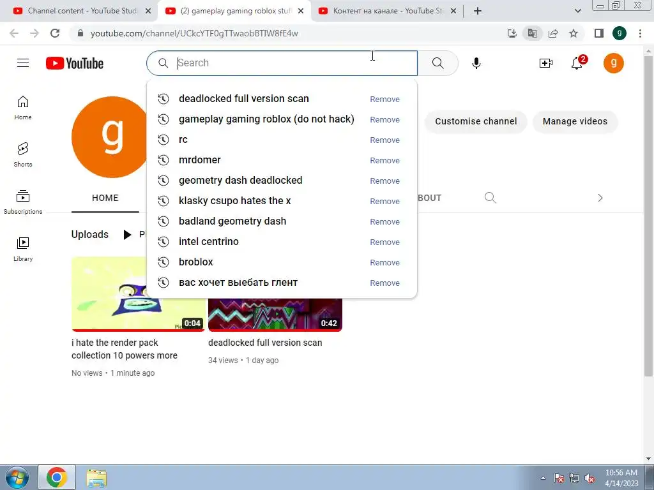Click the muted volume tray icon
This screenshot has width=654, height=490.
point(589,479)
